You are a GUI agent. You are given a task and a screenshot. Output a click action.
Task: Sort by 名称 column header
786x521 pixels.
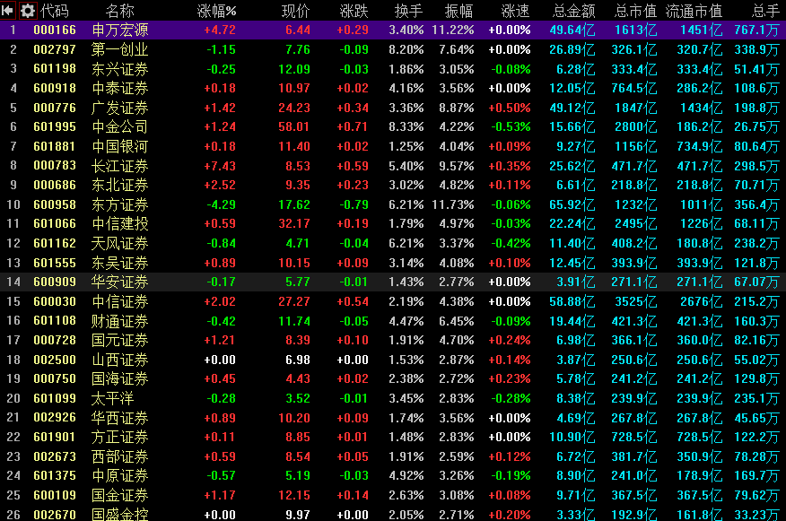[120, 11]
